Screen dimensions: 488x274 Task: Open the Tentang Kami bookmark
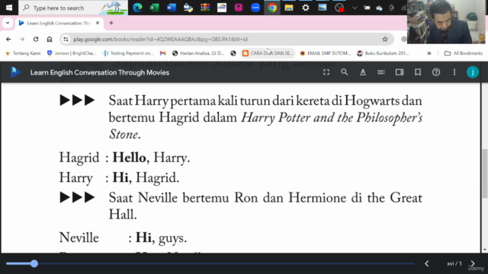coord(23,53)
